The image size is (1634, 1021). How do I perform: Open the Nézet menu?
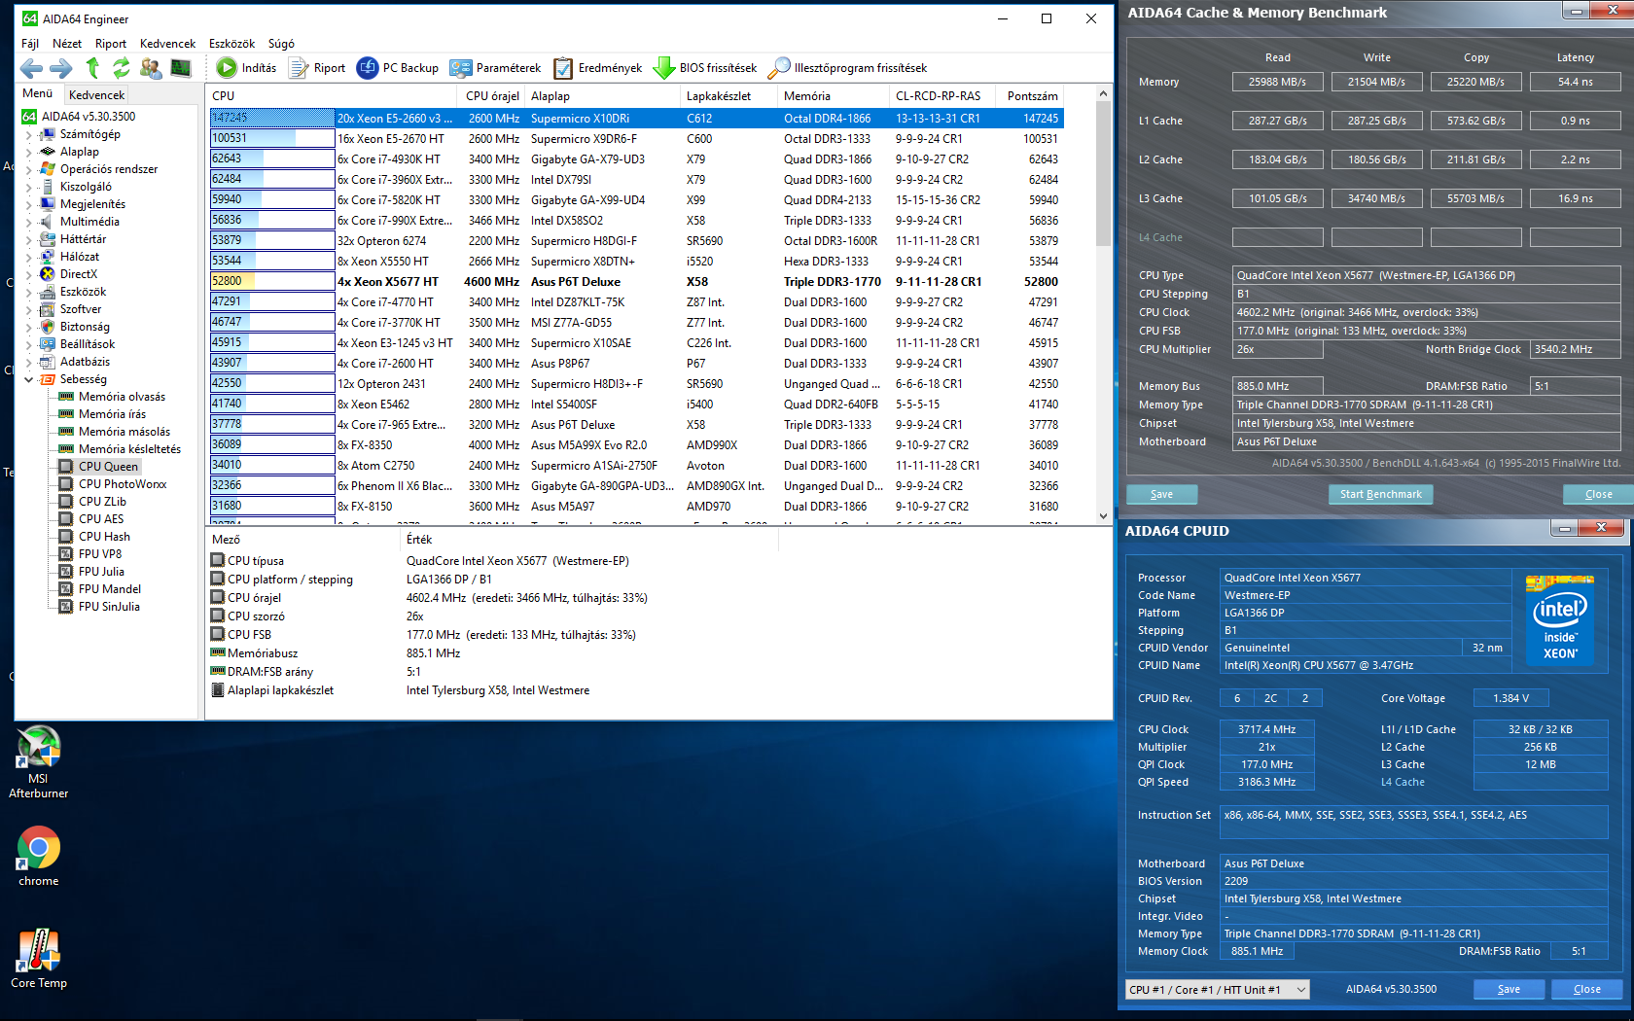click(67, 44)
